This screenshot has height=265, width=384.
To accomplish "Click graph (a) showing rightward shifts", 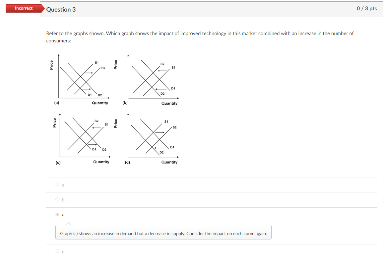I will [80, 78].
